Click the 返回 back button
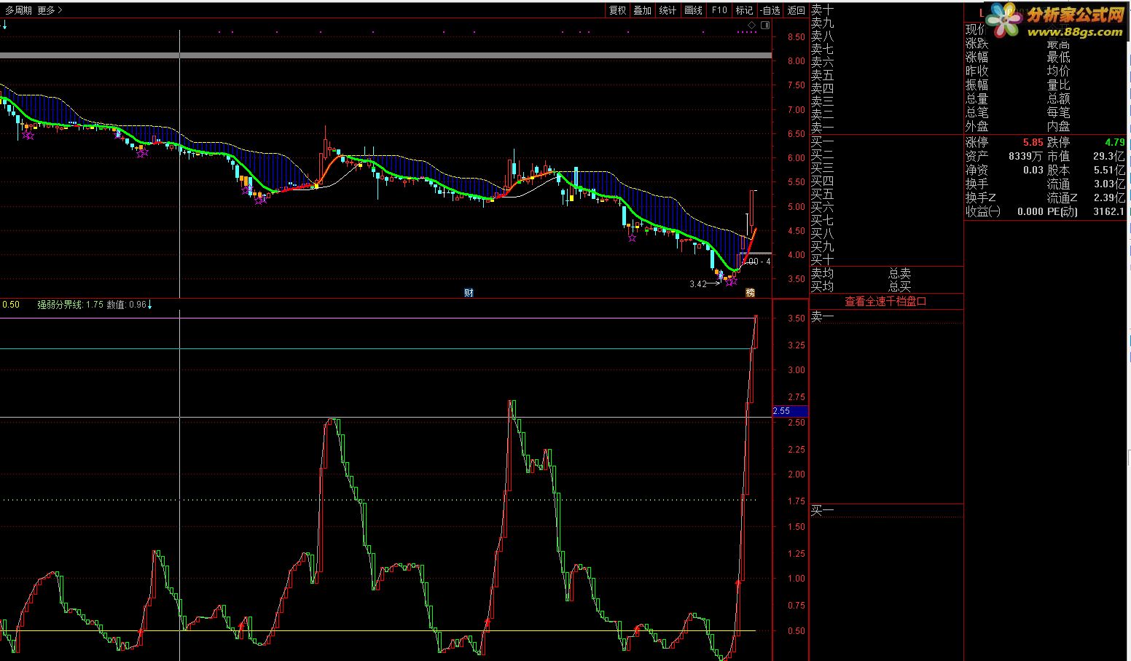The height and width of the screenshot is (661, 1131). point(797,10)
